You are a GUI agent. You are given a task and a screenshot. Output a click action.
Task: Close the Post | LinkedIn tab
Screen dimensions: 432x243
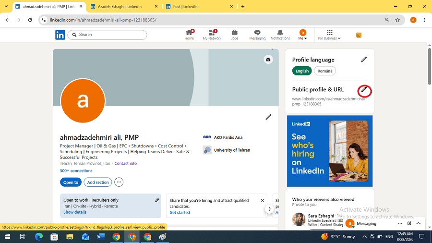coord(231,6)
